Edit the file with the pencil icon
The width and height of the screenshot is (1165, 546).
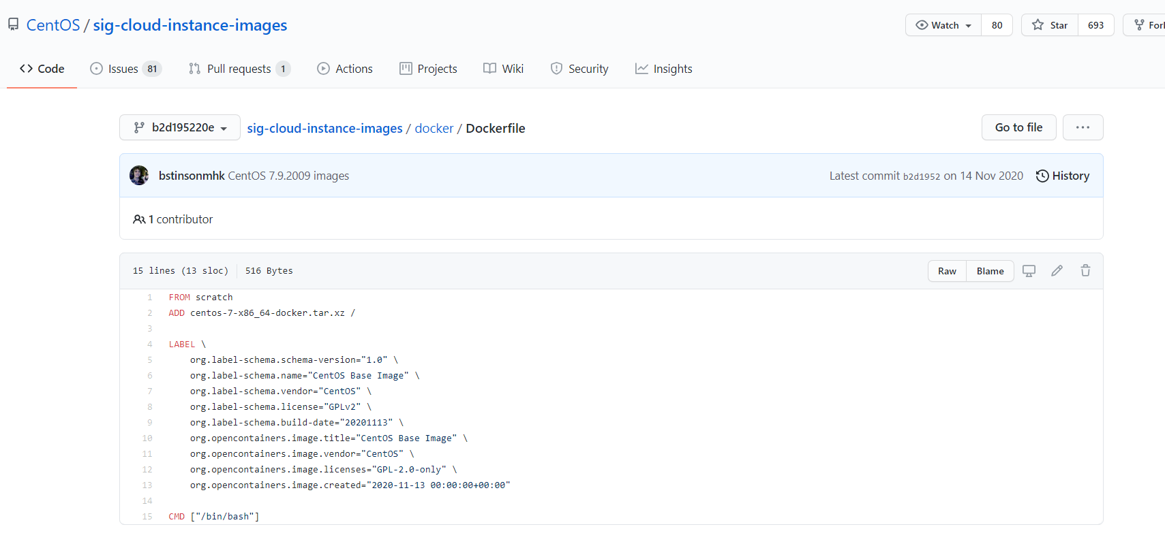[1057, 271]
